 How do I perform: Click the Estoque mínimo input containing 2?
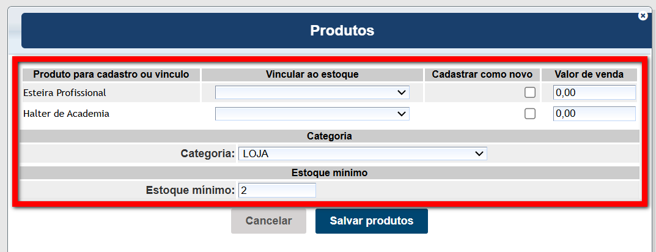coord(277,190)
